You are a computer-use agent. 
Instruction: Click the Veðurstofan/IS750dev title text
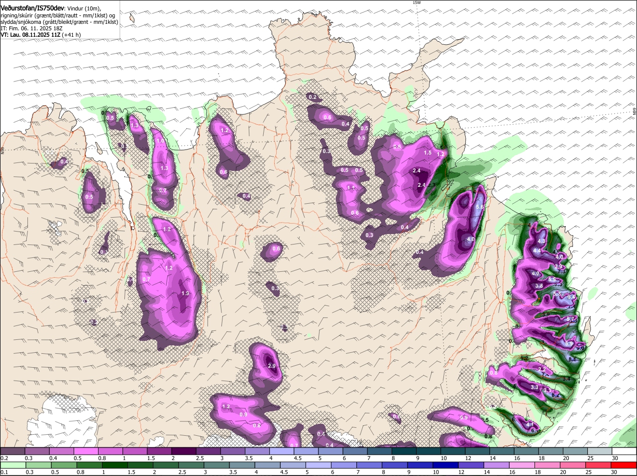click(33, 8)
